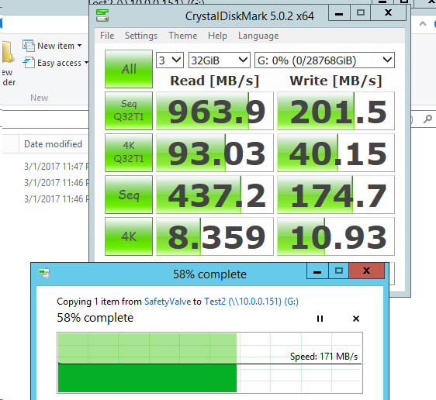Click the Seq Q32T1 read result 963.9
436x400 pixels.
[215, 111]
